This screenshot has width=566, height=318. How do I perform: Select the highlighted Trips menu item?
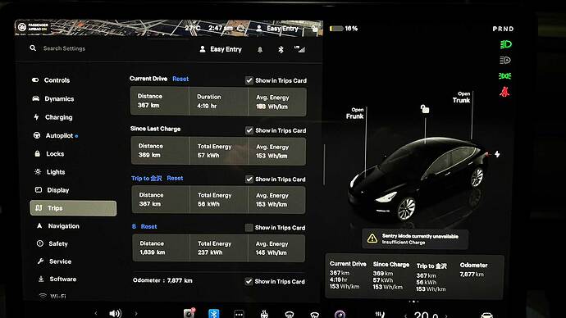73,208
